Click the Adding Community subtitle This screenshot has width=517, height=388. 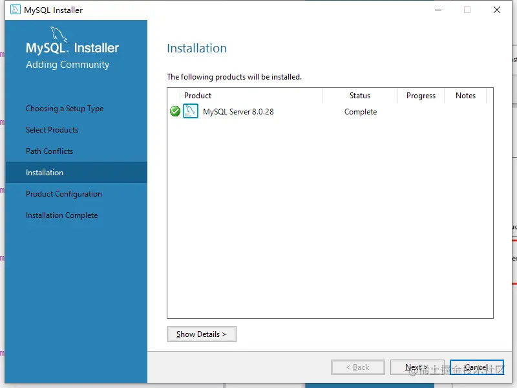point(68,64)
